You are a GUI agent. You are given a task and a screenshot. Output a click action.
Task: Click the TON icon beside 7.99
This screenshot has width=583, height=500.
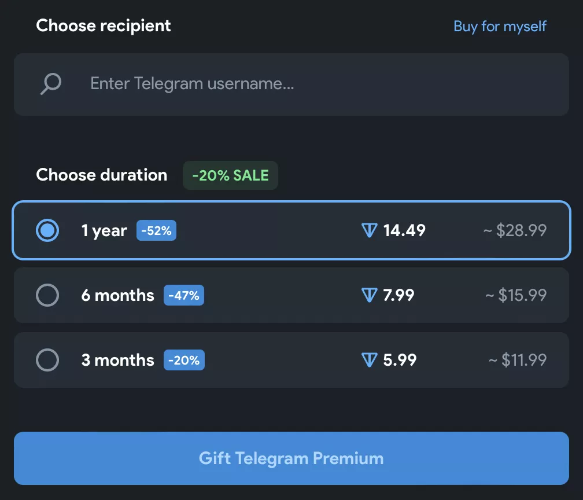point(369,295)
